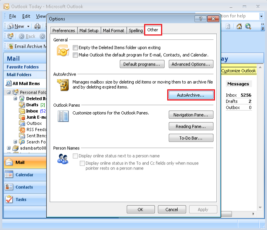267x230 pixels.
Task: Click the Default programs button
Action: pos(142,64)
